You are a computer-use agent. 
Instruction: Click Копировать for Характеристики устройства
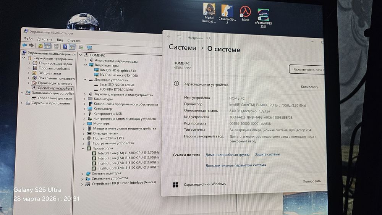click(309, 87)
